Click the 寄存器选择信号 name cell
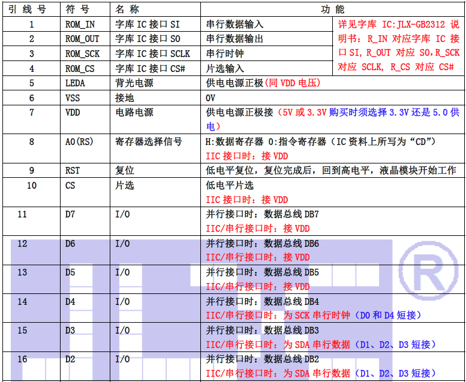 point(148,142)
